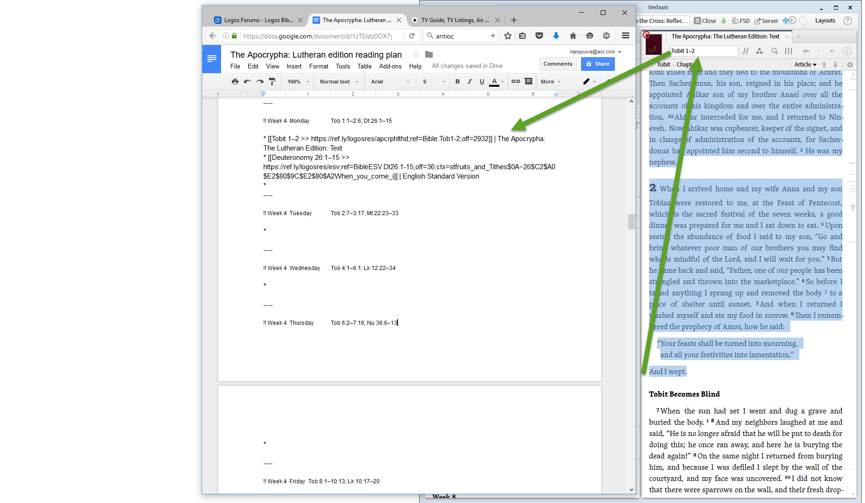
Task: Change Verbum reading columns view
Action: click(788, 51)
